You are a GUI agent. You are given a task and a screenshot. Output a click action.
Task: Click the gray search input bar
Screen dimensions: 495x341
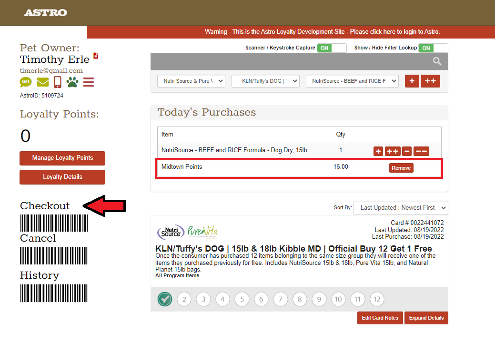click(x=299, y=61)
